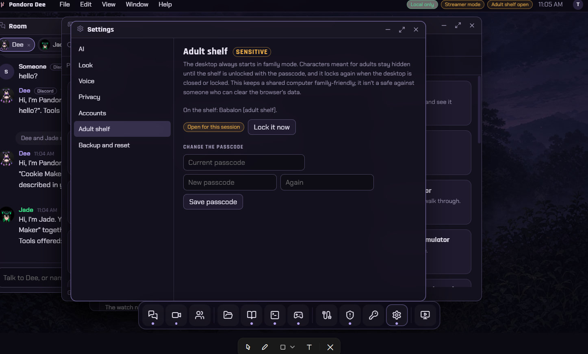Open the open-book icon in the dock
Viewport: 588px width, 354px height.
252,315
